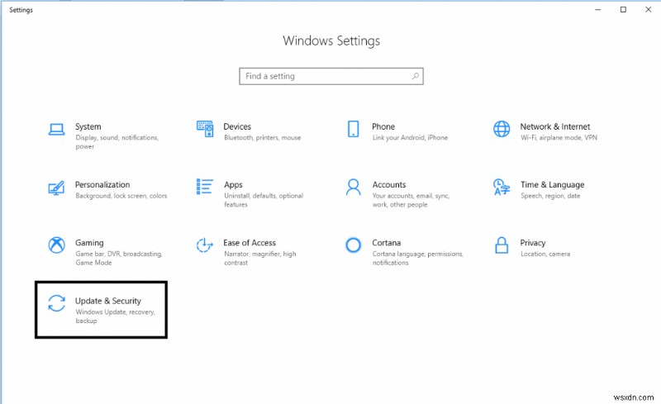This screenshot has height=404, width=661.
Task: Click 'Location, camera' description
Action: pos(545,254)
